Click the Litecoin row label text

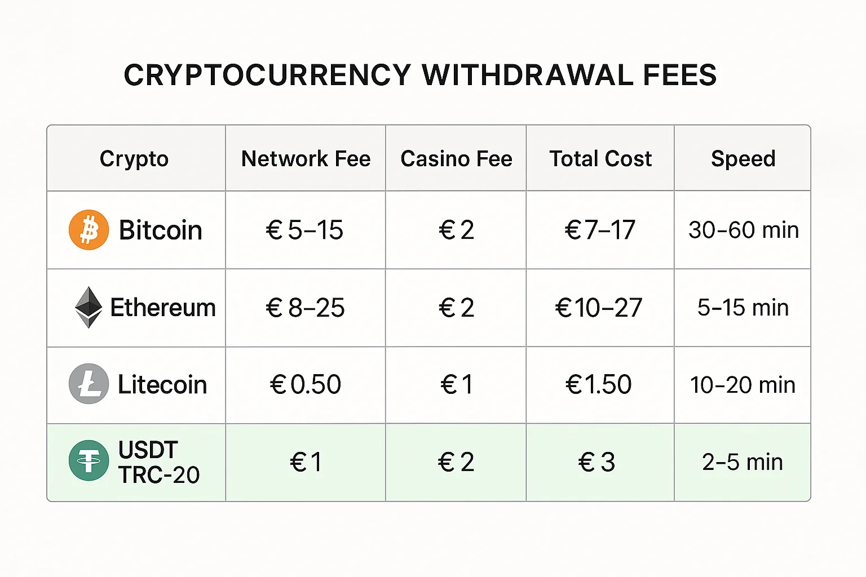pos(162,385)
